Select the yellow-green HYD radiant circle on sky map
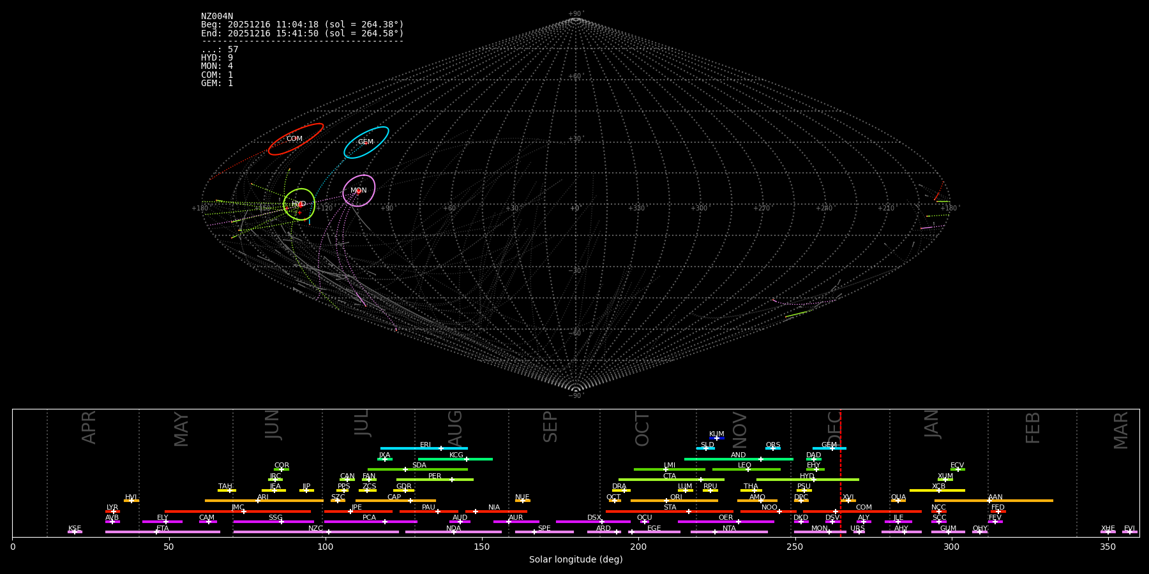This screenshot has width=1149, height=574. (x=299, y=204)
